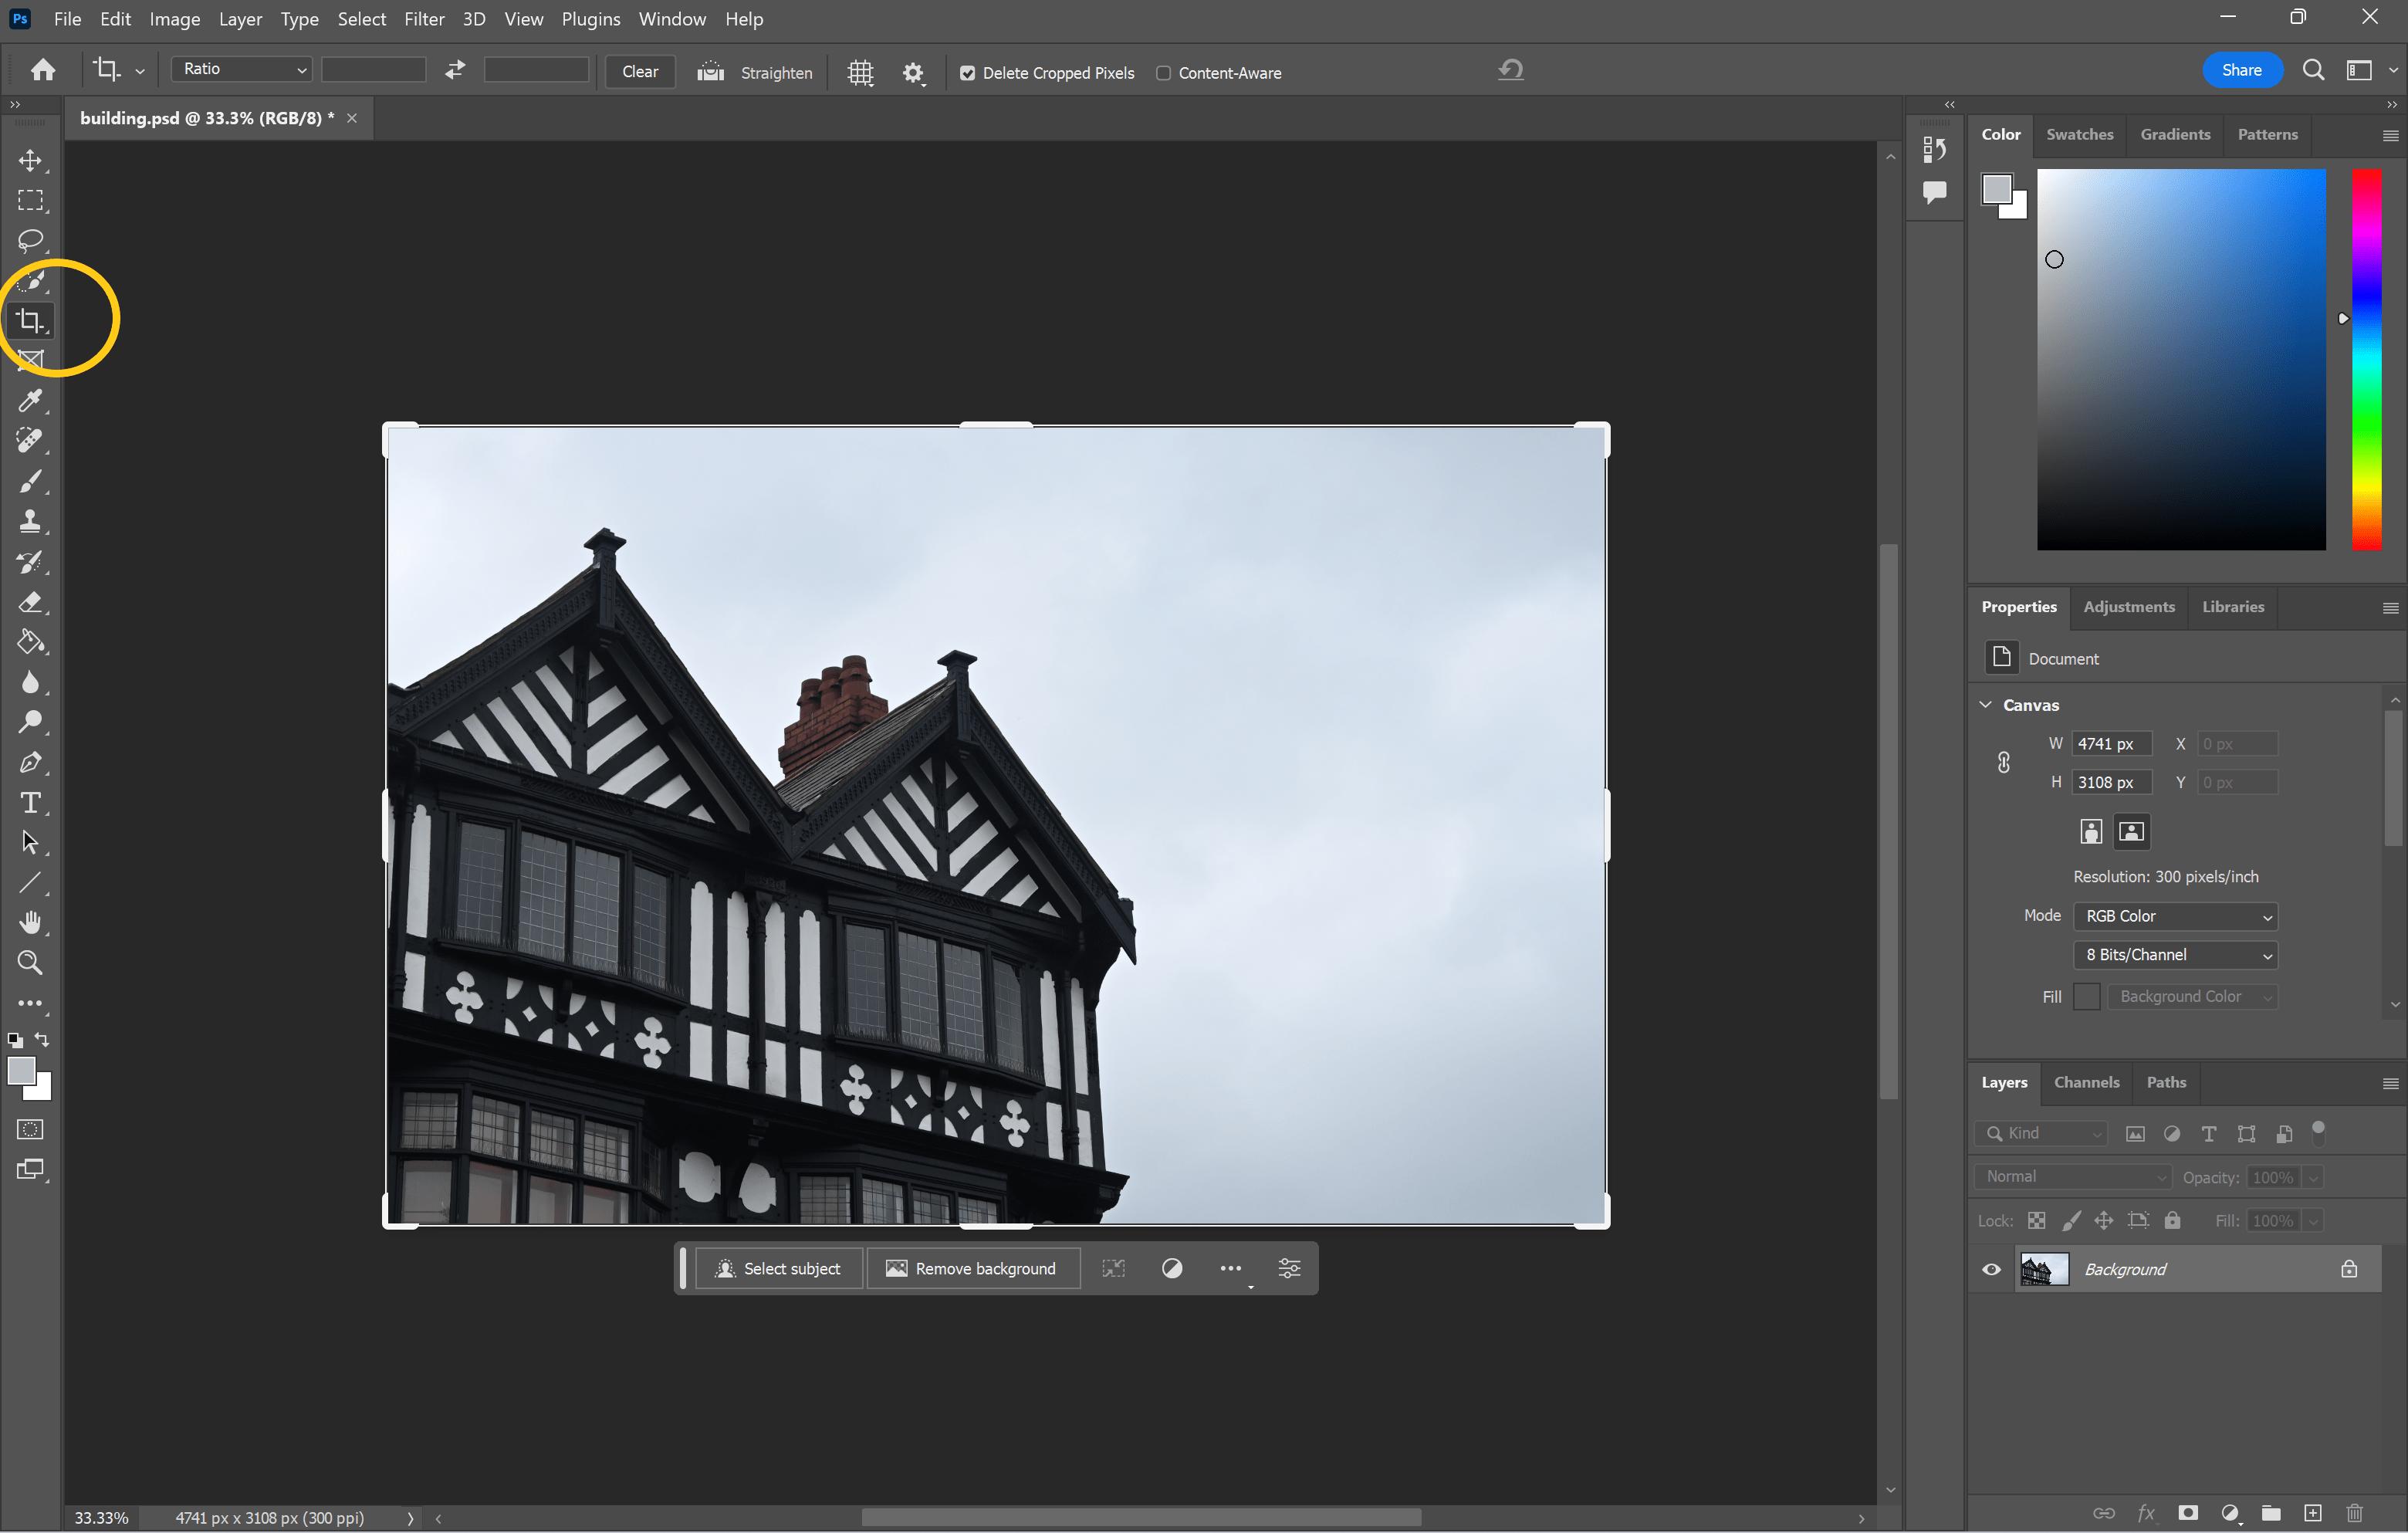Uncheck Delete Cropped Pixels
The width and height of the screenshot is (2408, 1533).
(x=967, y=73)
